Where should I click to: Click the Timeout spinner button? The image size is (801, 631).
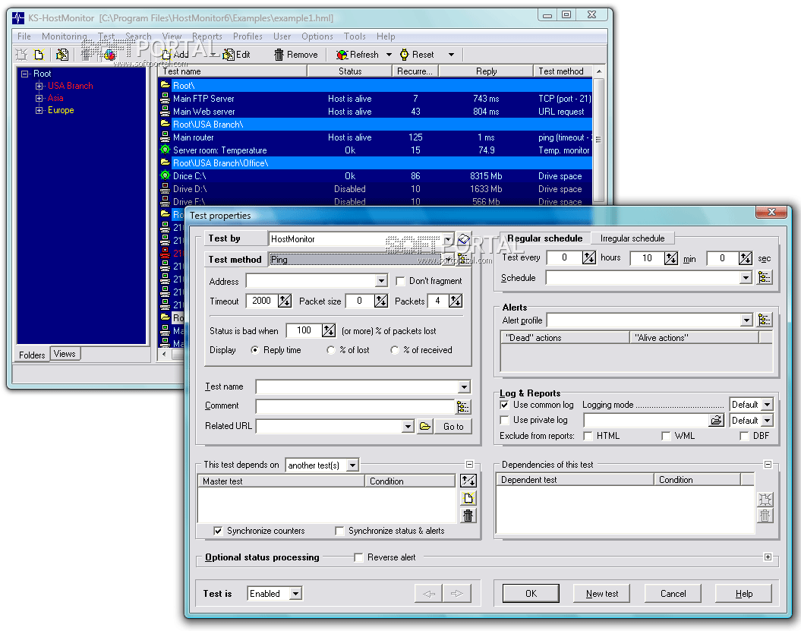[285, 301]
